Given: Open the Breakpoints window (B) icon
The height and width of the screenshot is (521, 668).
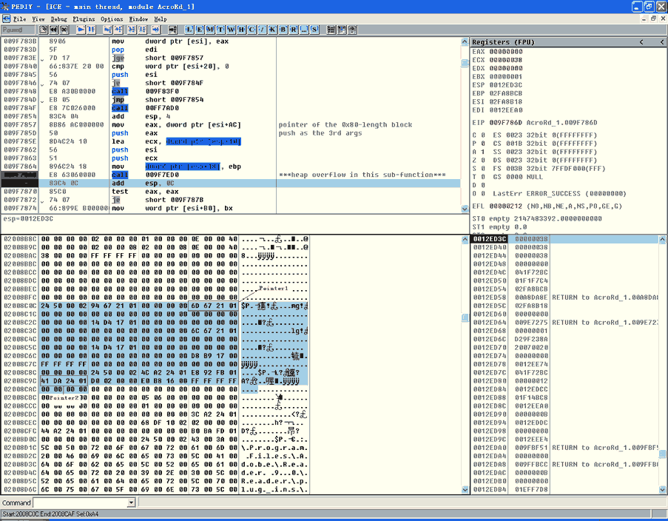Looking at the screenshot, I should [x=283, y=30].
